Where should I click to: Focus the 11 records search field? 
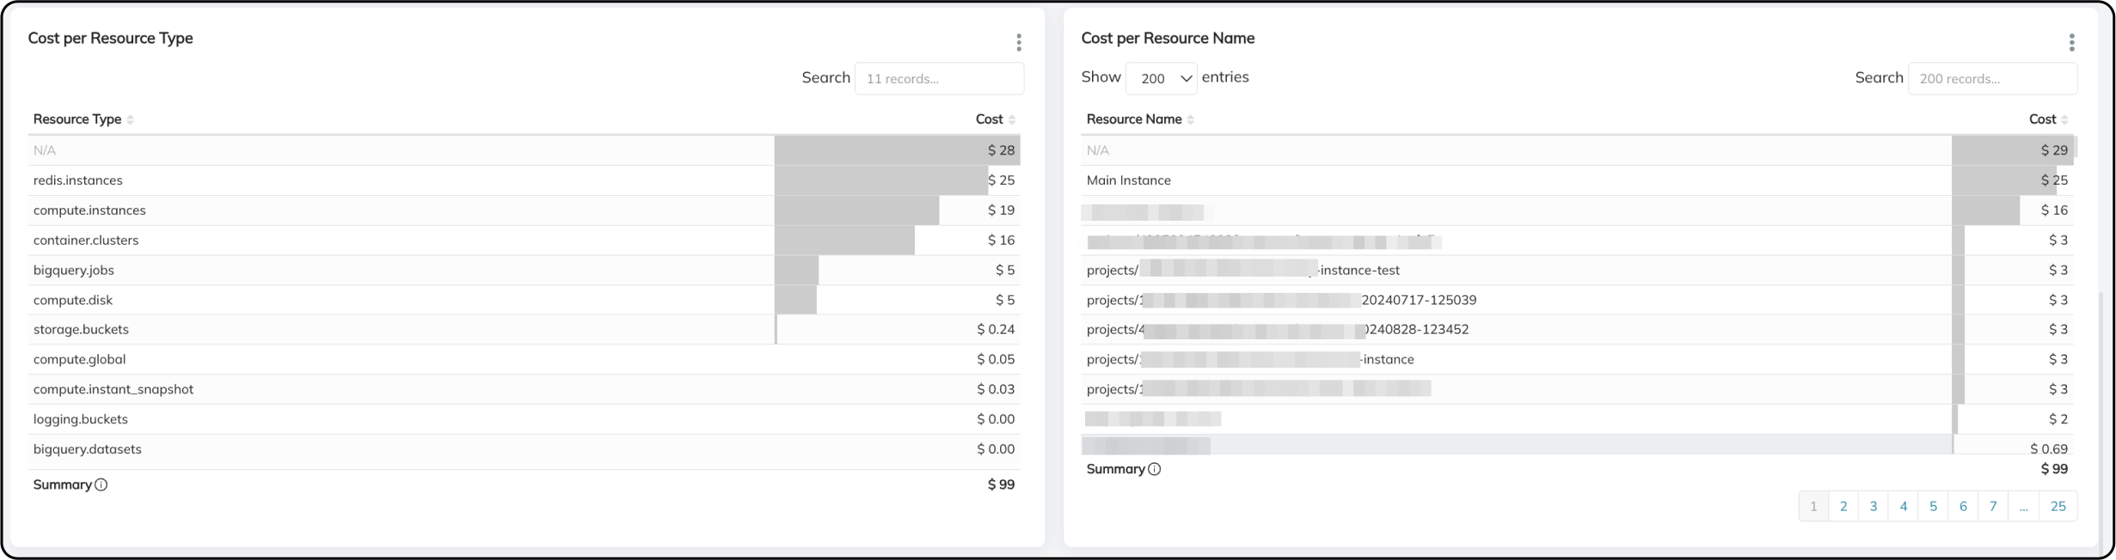click(939, 78)
